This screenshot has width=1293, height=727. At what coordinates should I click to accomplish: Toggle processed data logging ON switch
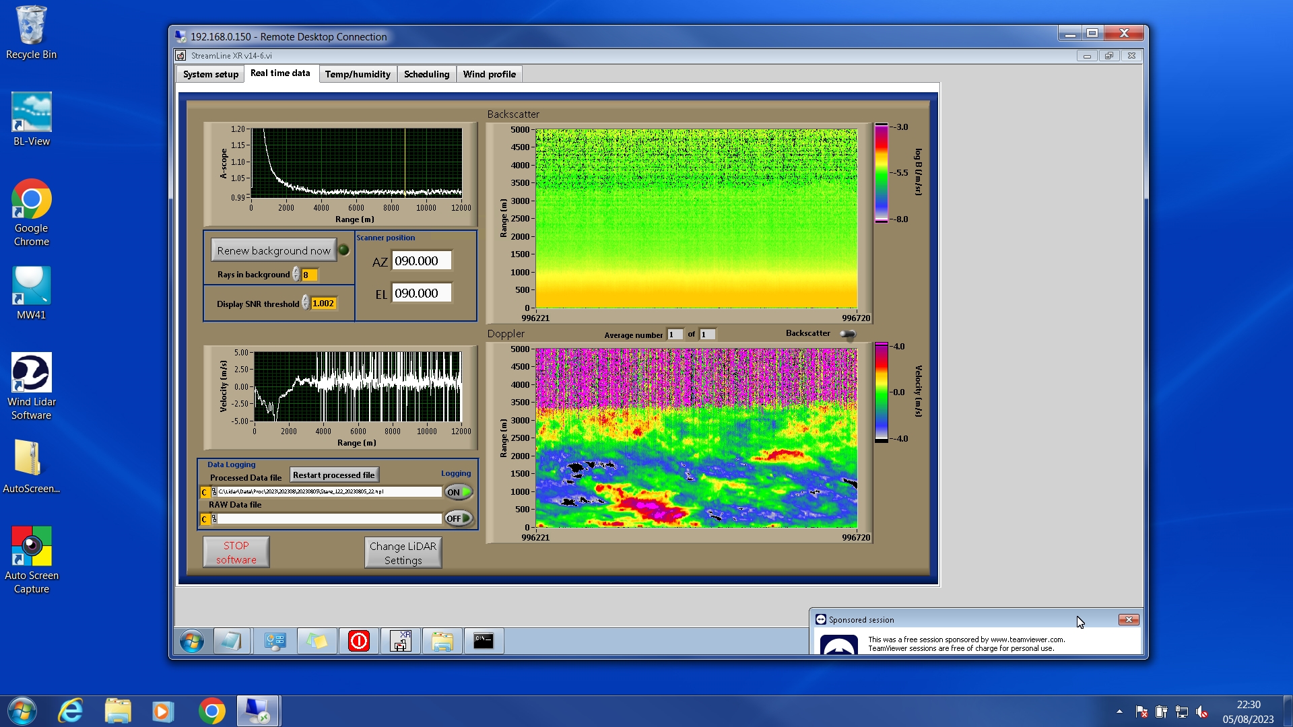(459, 492)
